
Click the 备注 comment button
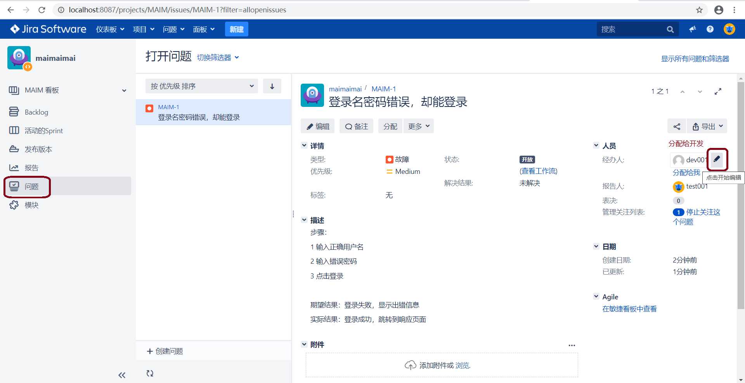[356, 126]
